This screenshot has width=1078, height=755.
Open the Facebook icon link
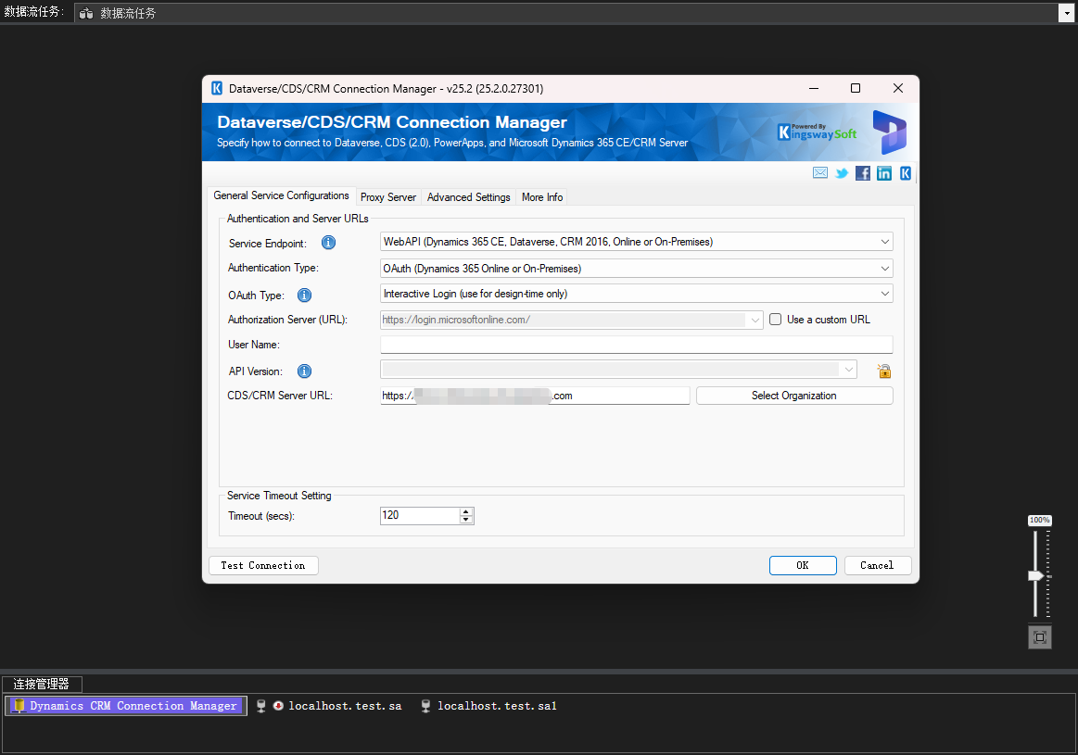[x=863, y=173]
